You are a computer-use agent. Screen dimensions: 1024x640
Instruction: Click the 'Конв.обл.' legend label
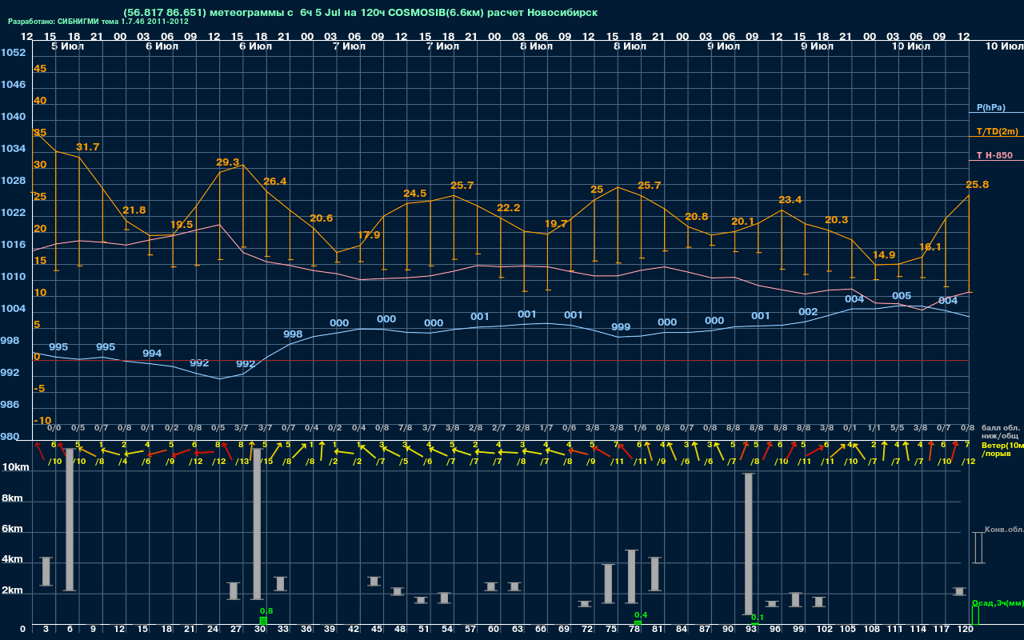1004,530
